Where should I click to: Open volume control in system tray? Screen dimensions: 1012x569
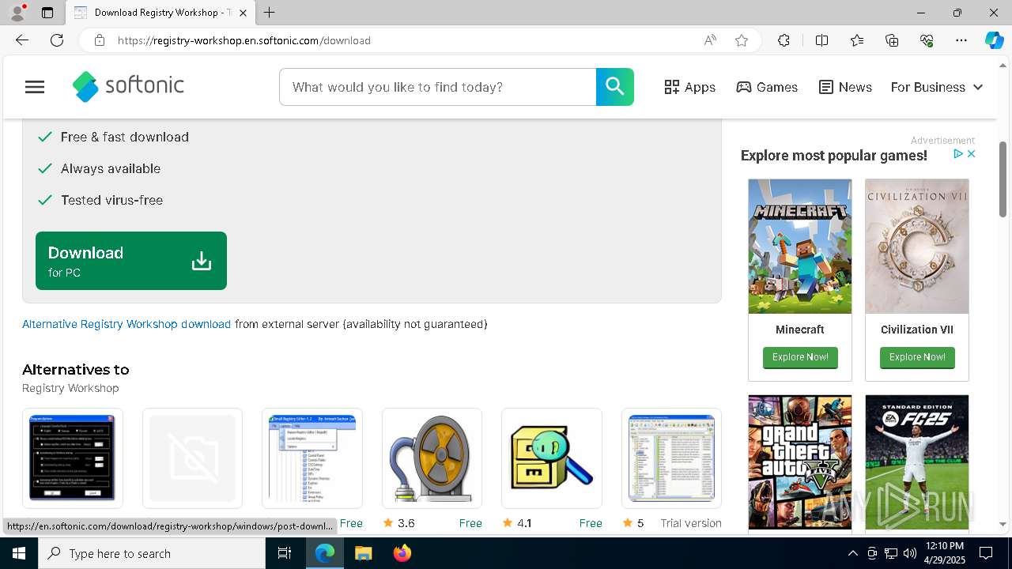(910, 553)
